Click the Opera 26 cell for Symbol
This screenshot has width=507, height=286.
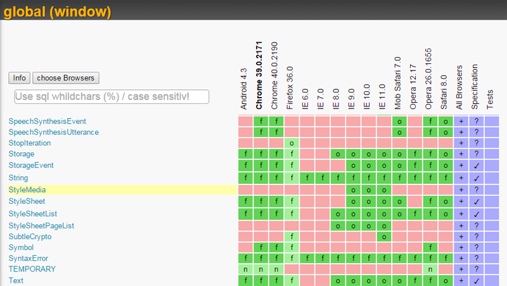(430, 247)
